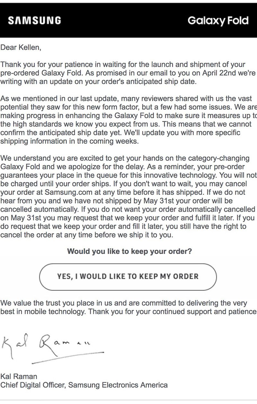Select the 'Would you like to keep your order?' heading
Screen dimensions: 257x404
click(129, 251)
